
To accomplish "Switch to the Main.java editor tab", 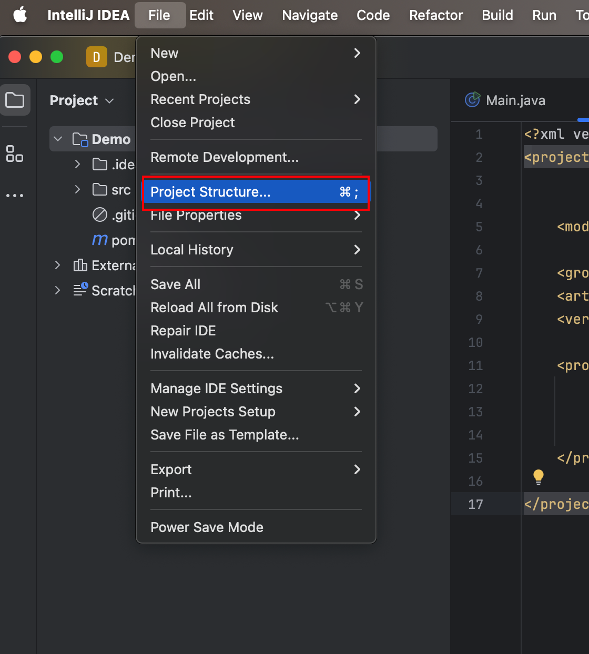I will pos(515,100).
